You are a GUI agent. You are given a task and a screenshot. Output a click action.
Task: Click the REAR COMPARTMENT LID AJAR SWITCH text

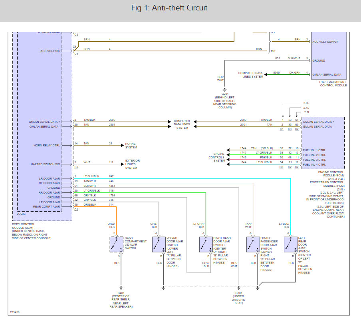(x=136, y=243)
